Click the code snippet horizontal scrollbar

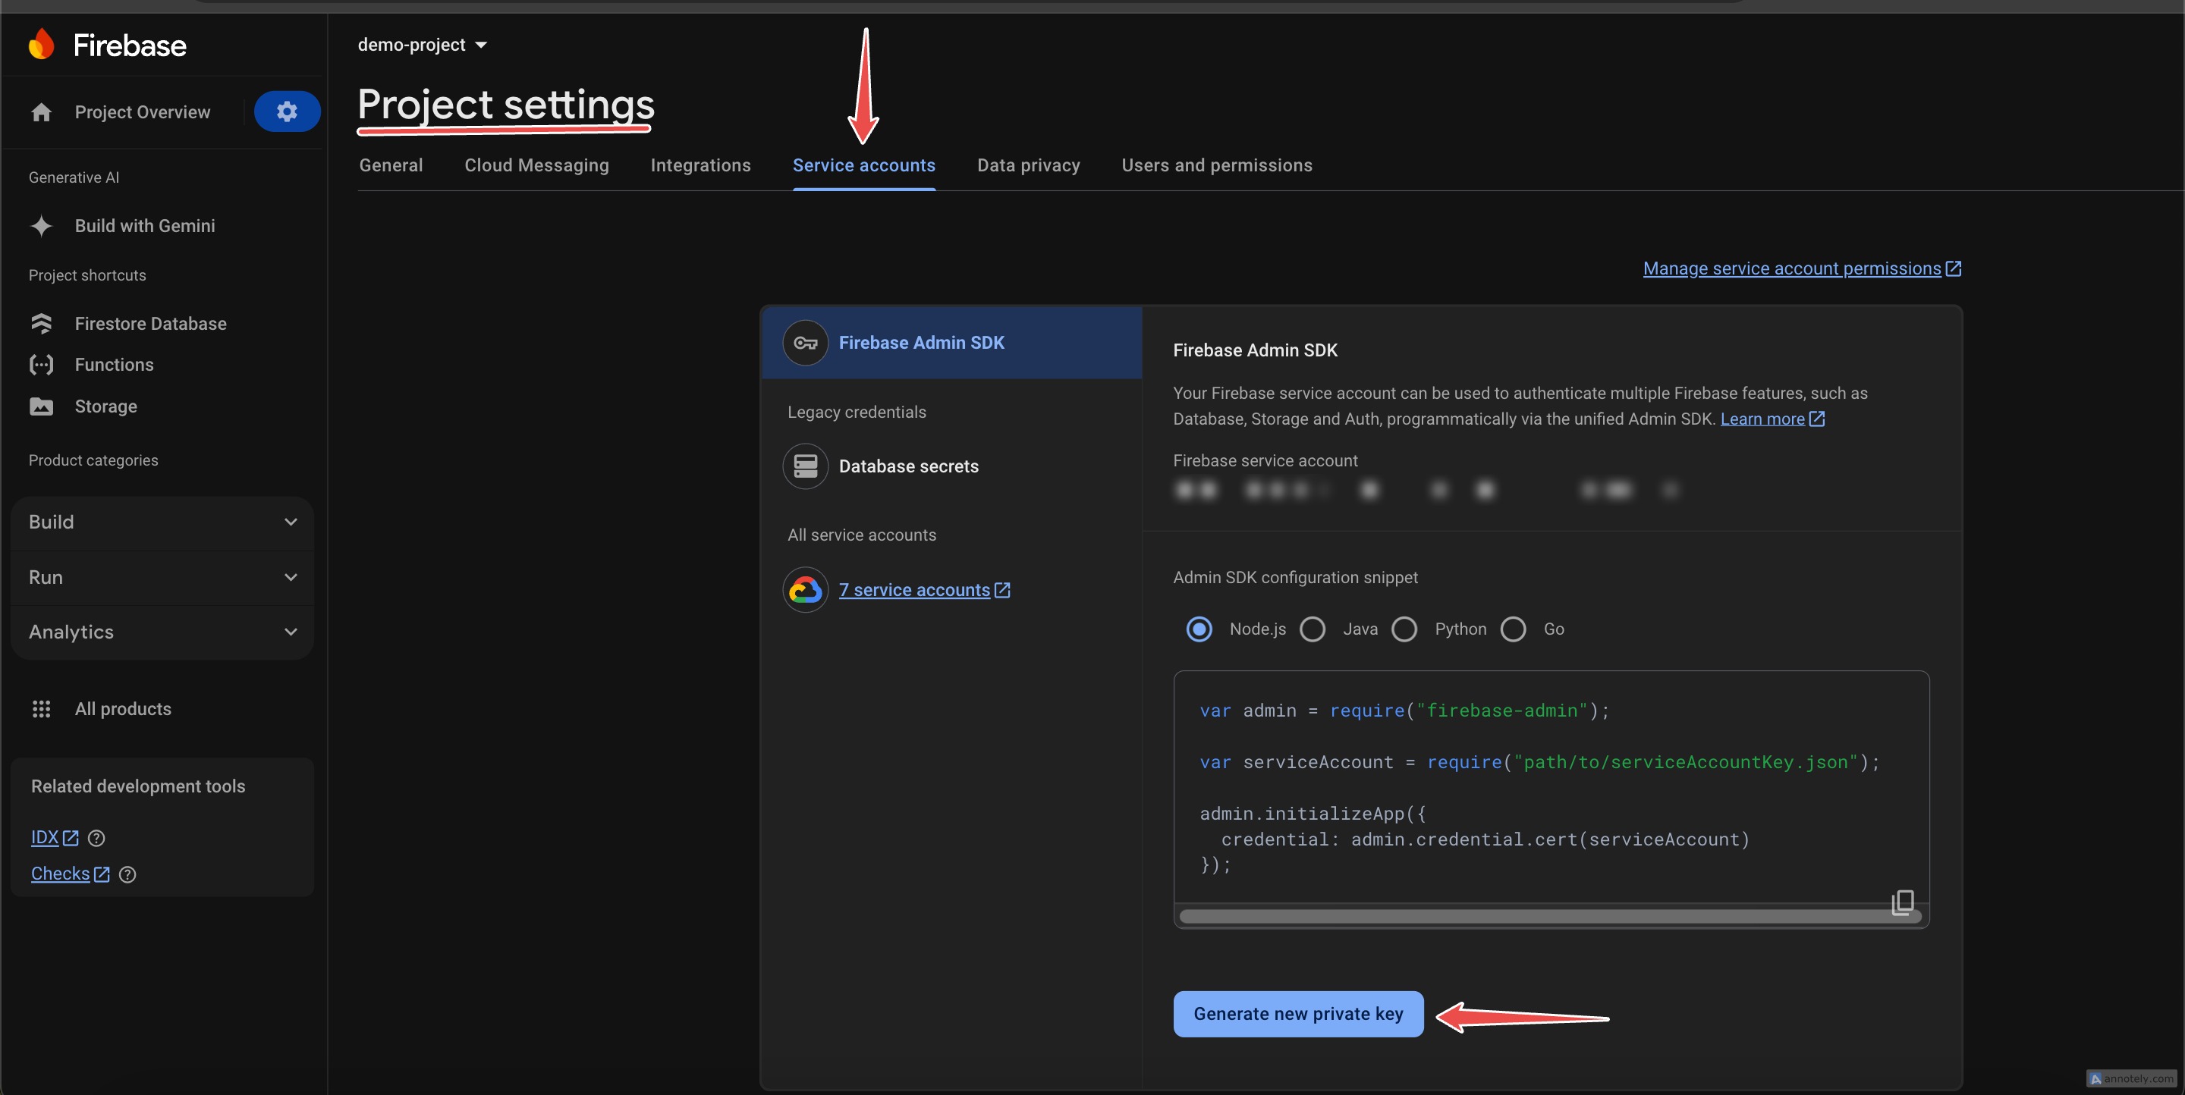(x=1526, y=917)
